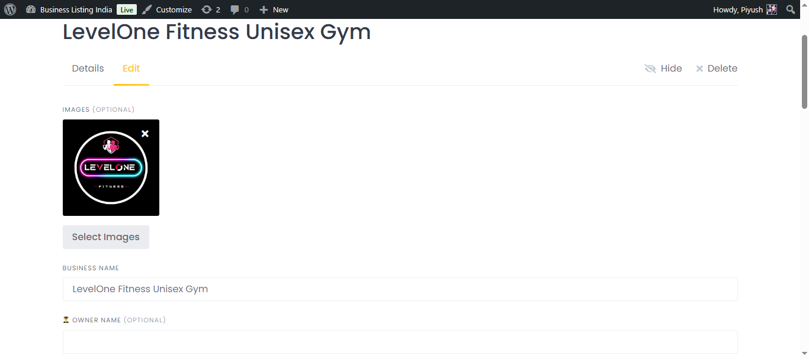The width and height of the screenshot is (809, 359).
Task: Delete this listing
Action: [x=717, y=69]
